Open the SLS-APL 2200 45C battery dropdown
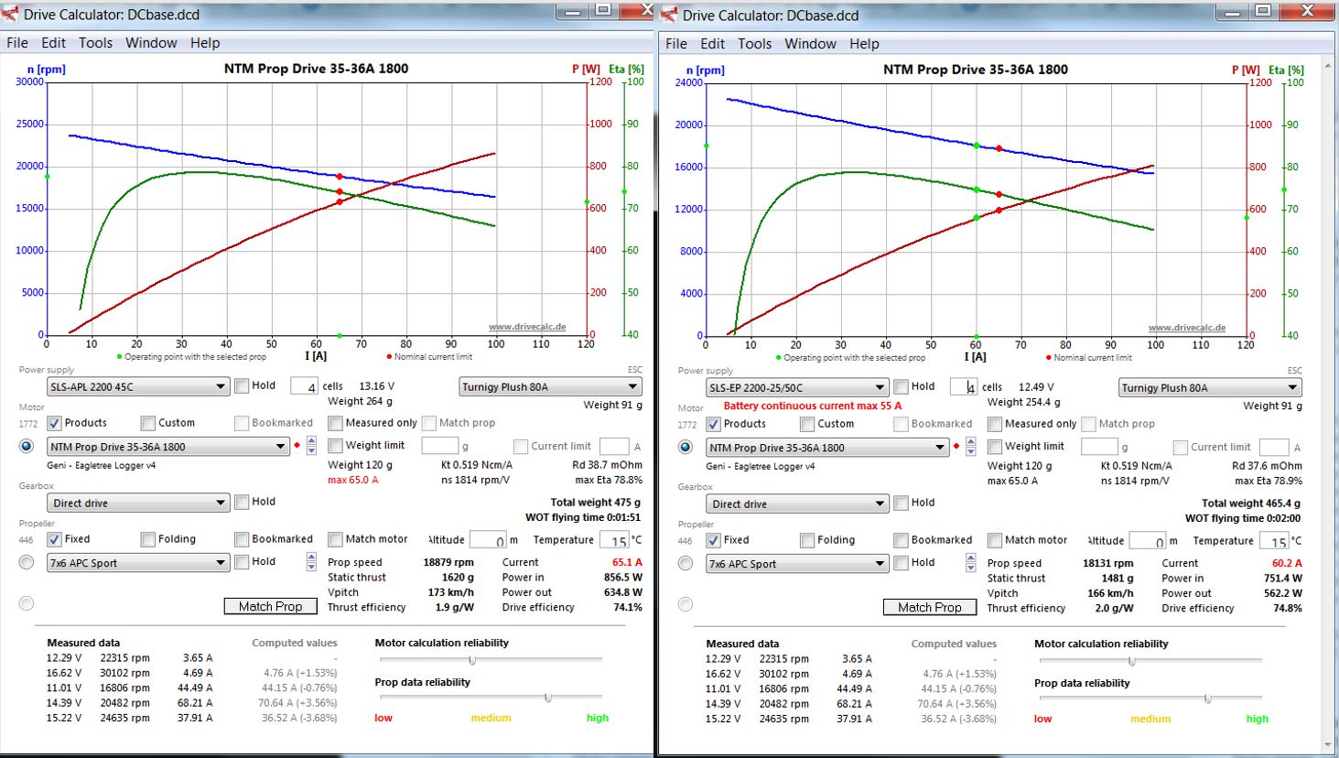The image size is (1339, 758). (138, 386)
